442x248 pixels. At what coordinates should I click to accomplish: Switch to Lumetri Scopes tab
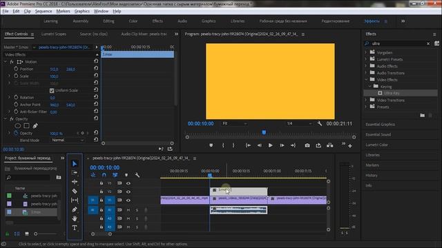pos(54,34)
